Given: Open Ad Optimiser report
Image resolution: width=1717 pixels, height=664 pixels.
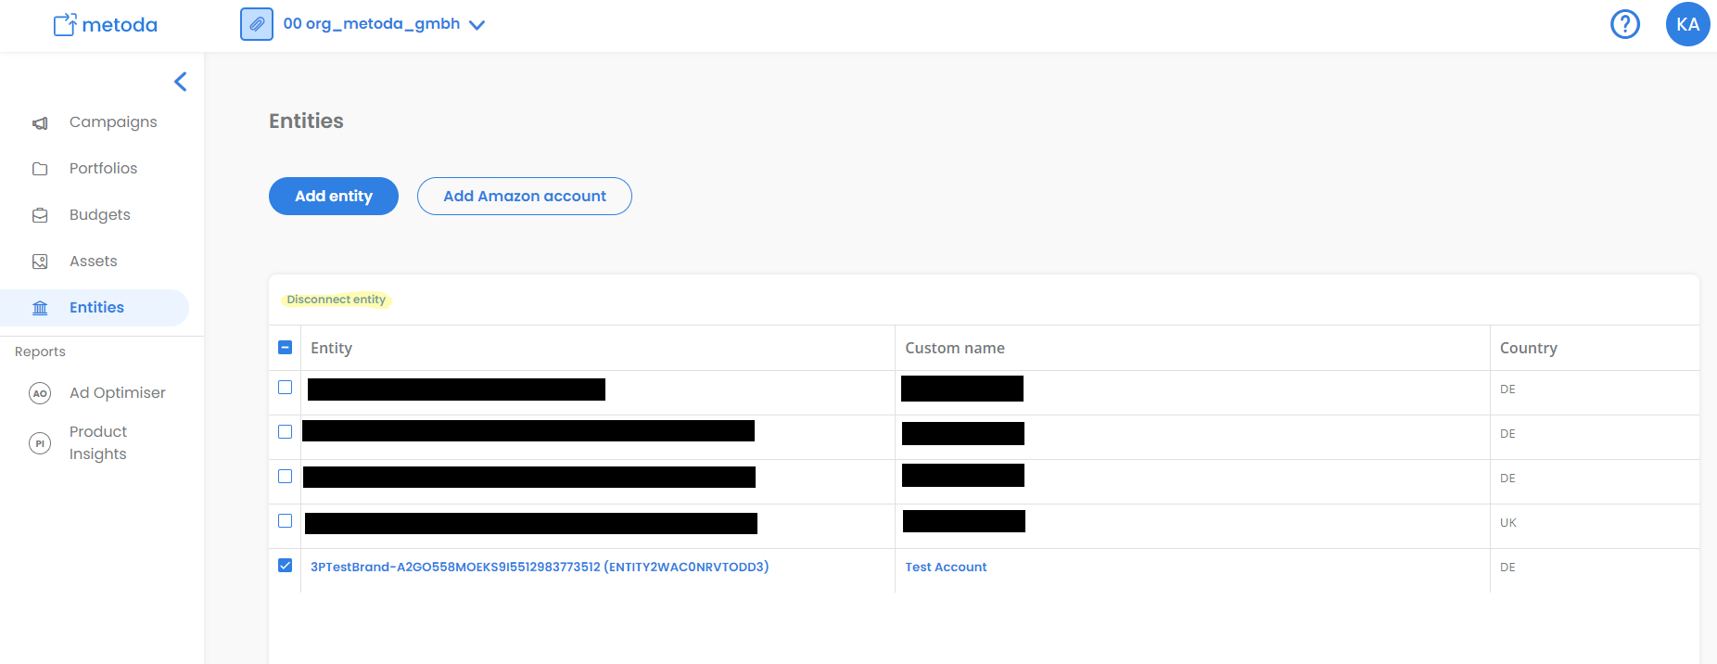Looking at the screenshot, I should (x=117, y=393).
